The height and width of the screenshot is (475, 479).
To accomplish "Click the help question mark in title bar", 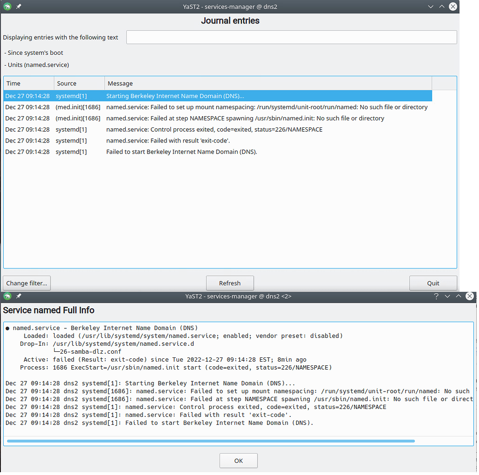I will [x=436, y=296].
